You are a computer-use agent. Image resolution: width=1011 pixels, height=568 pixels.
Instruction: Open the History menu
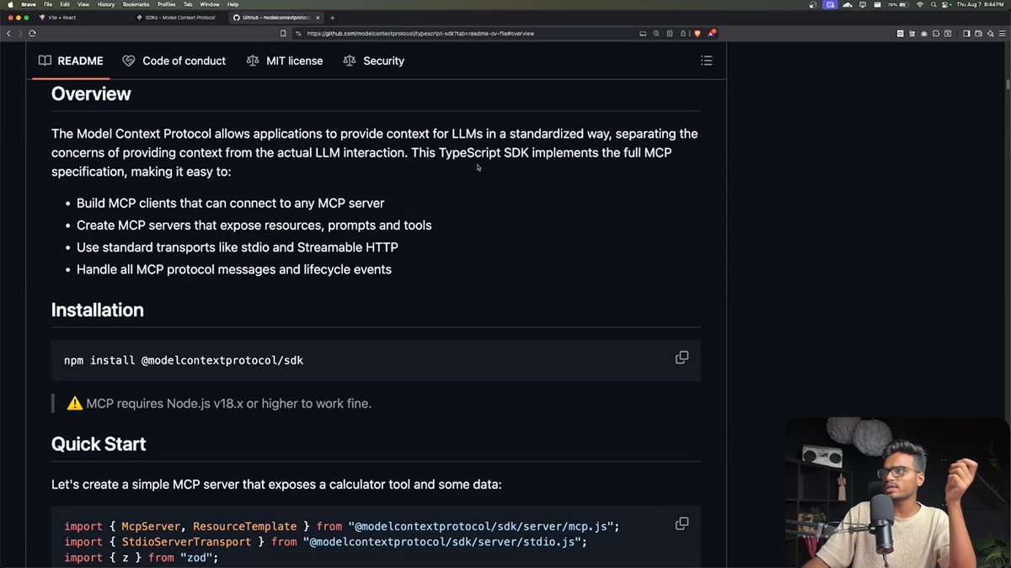tap(106, 4)
